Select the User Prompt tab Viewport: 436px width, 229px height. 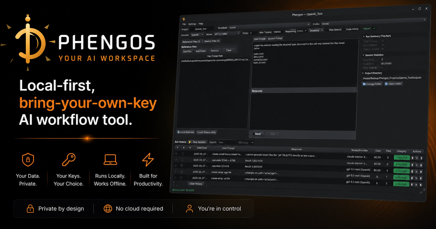[x=259, y=39]
